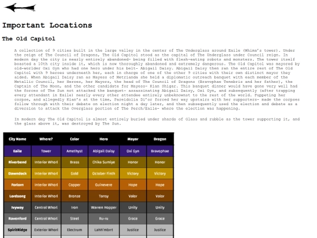317x238 pixels.
Task: Click "Victory" in the Dragon column
Action: (160, 173)
